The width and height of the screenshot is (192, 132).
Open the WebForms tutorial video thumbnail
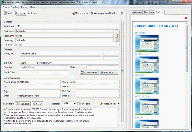(x=147, y=65)
